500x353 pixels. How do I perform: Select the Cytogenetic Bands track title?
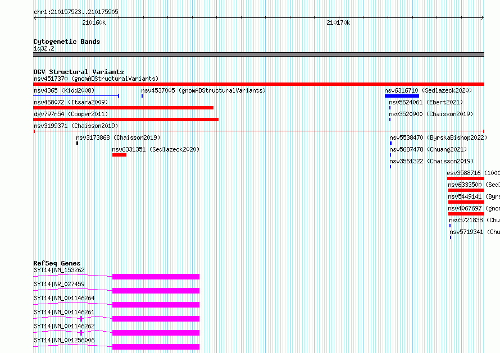(x=67, y=42)
